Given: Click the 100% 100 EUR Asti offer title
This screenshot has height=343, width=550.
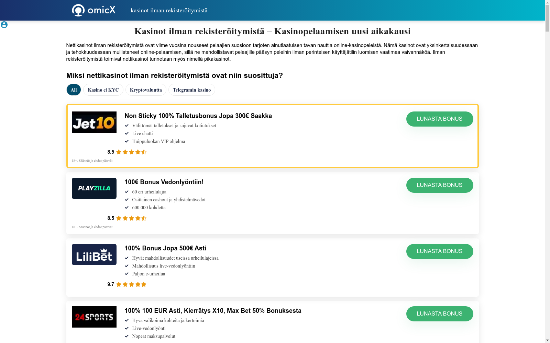Looking at the screenshot, I should coord(213,311).
